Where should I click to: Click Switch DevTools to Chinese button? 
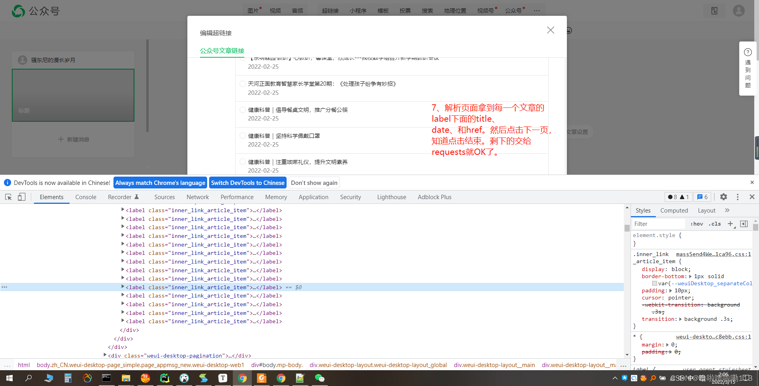pos(248,183)
